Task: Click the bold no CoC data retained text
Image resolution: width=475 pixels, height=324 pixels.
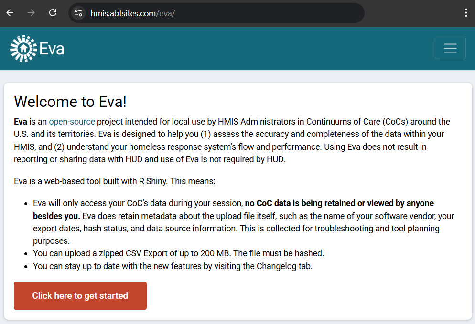Action: (x=339, y=203)
